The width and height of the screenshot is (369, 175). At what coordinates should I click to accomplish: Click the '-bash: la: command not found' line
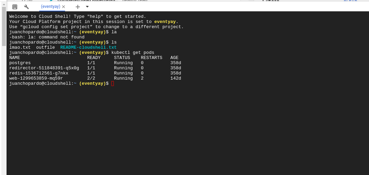[x=47, y=37]
